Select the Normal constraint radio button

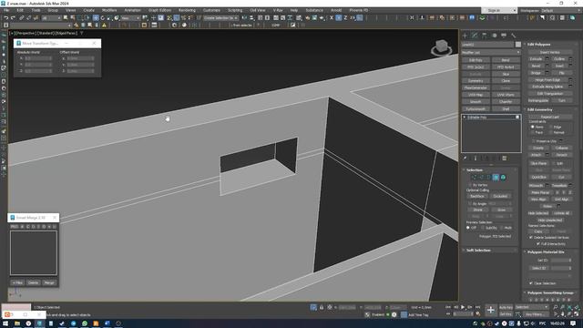coord(551,132)
